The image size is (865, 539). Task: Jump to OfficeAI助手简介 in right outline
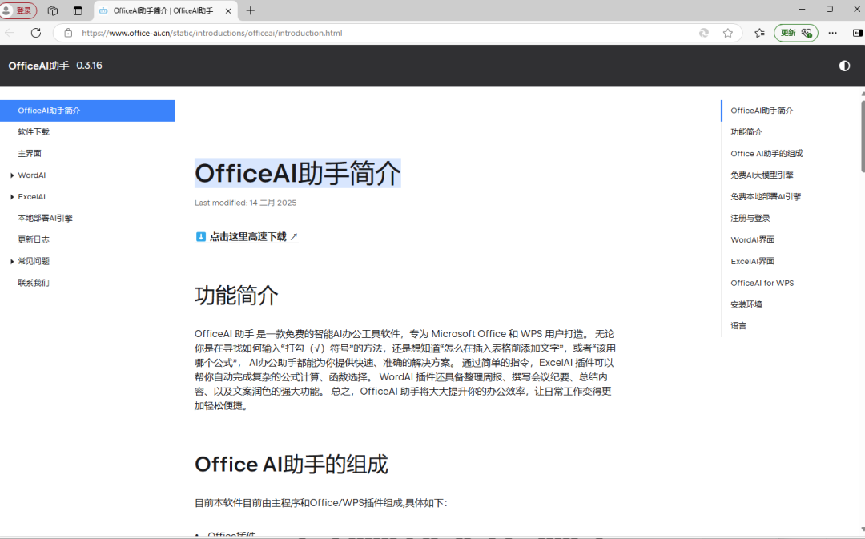(762, 111)
